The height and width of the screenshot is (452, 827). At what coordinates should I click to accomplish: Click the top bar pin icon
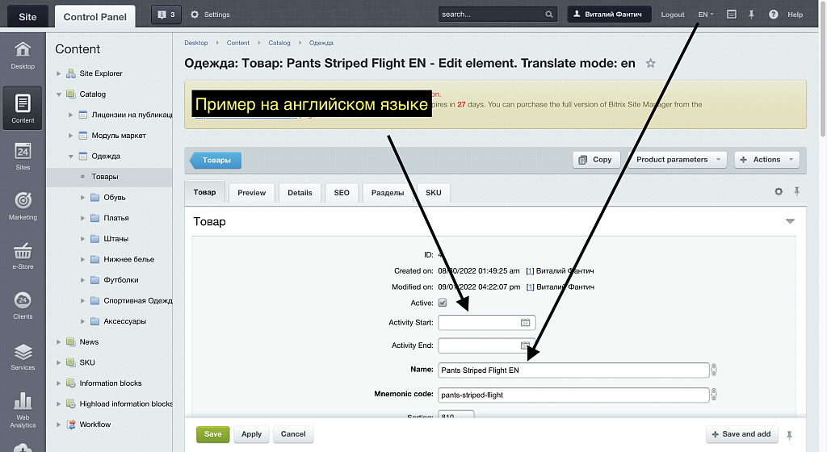[752, 15]
